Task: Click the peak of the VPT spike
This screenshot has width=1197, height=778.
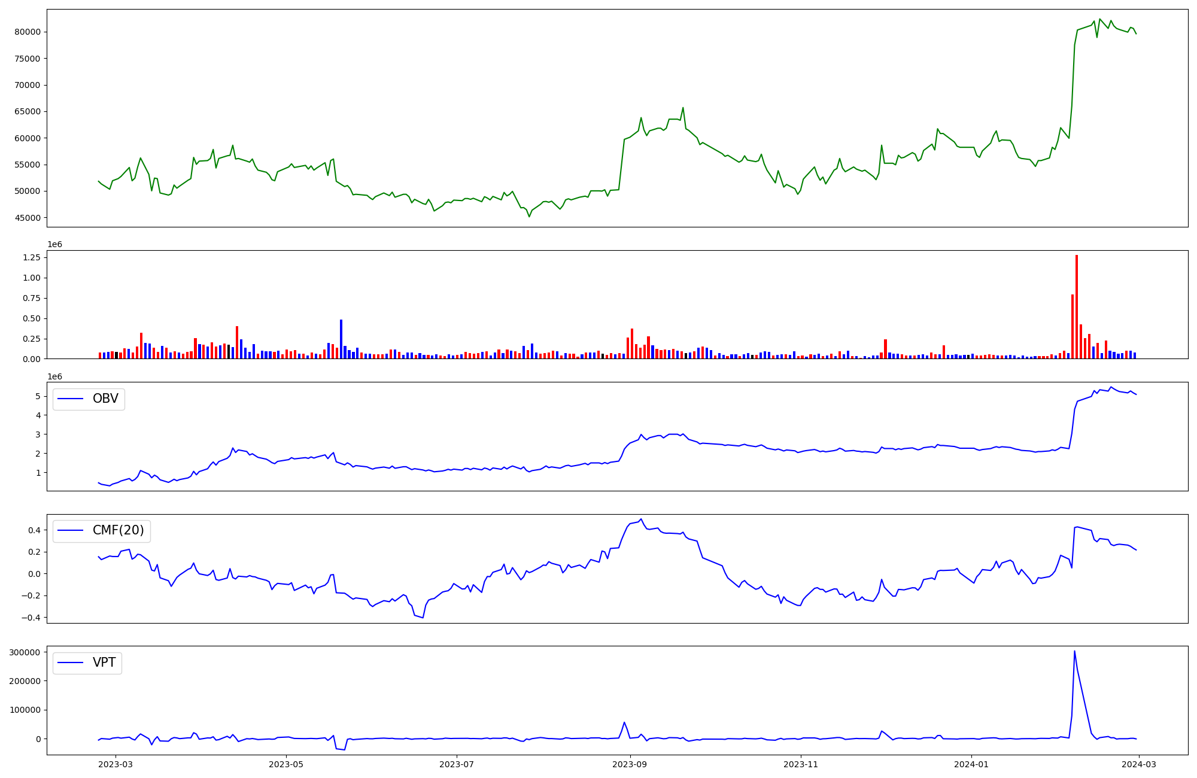Action: point(1074,651)
